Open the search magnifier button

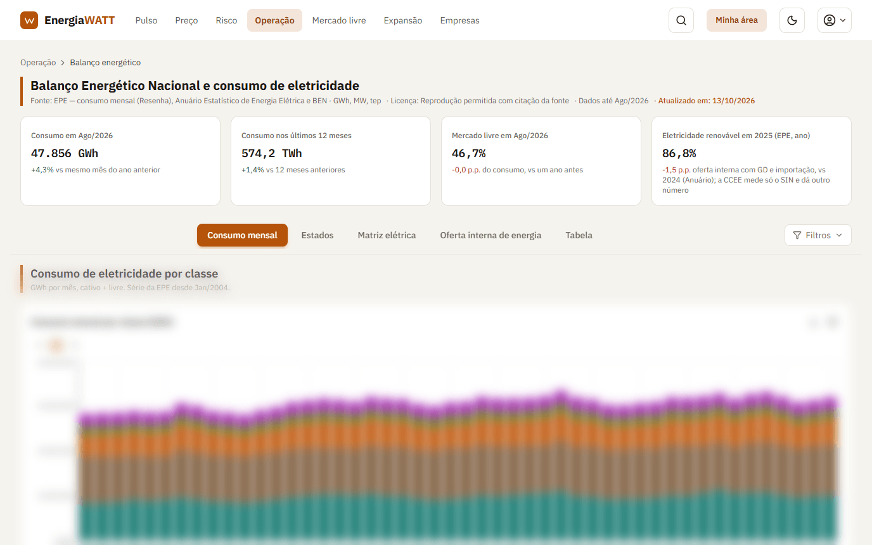tap(681, 20)
